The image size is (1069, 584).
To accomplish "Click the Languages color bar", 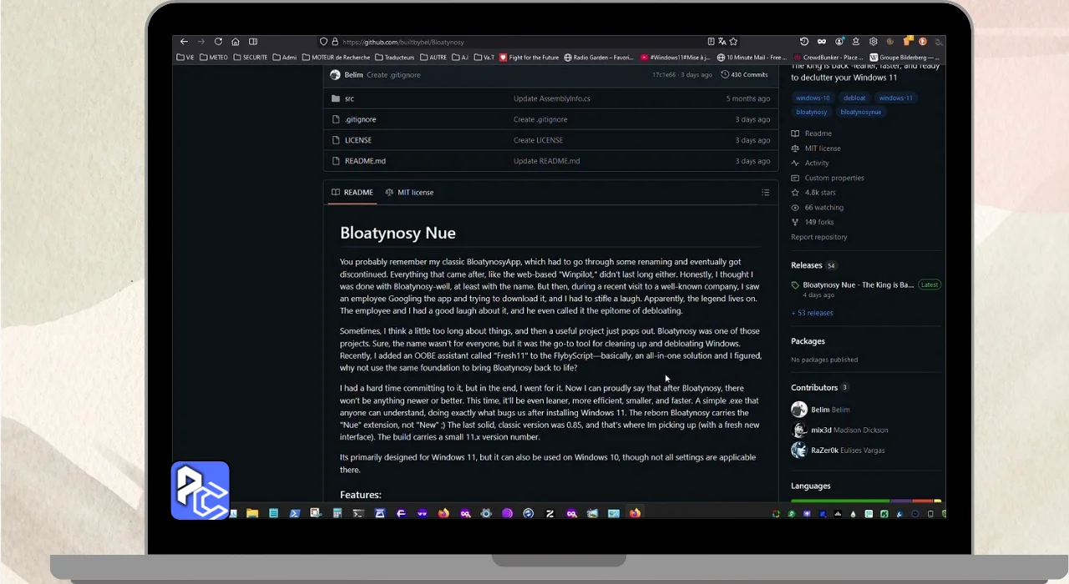I will point(865,501).
